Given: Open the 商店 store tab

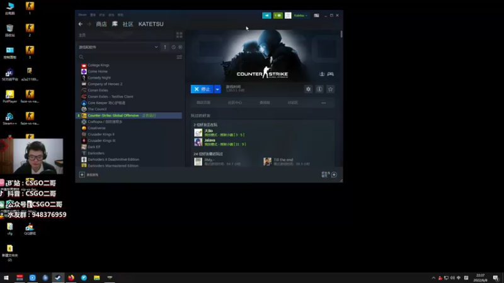Looking at the screenshot, I should pos(101,24).
